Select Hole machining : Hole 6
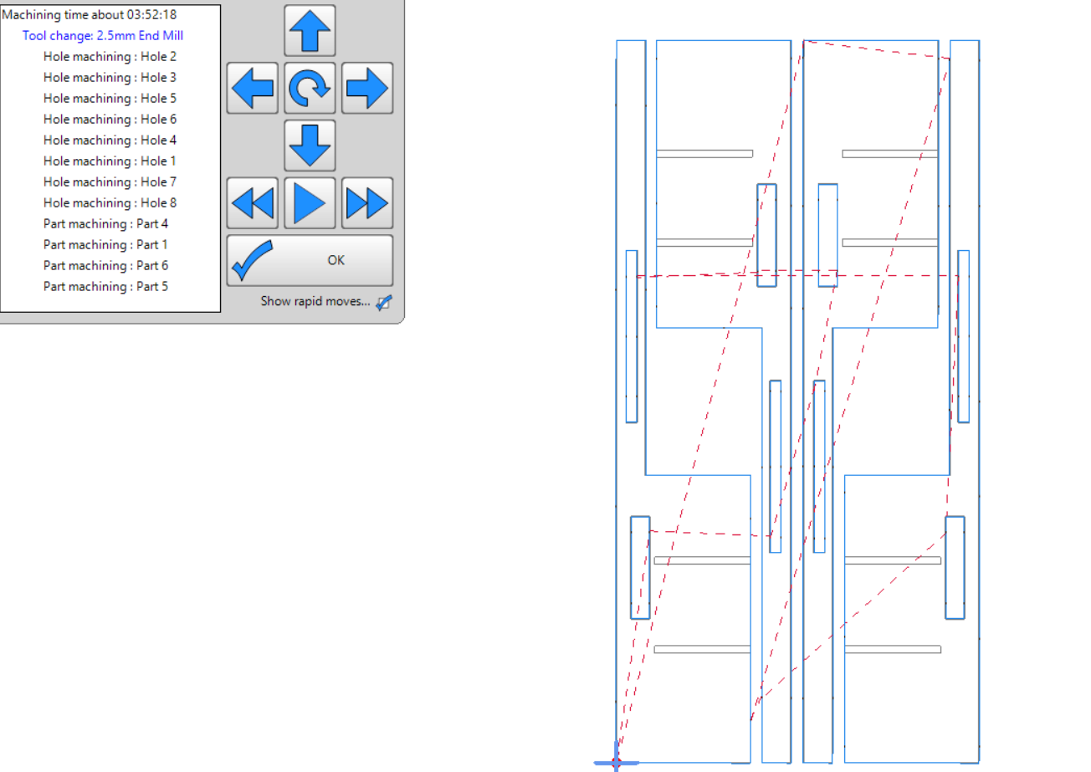1091x772 pixels. click(x=110, y=120)
